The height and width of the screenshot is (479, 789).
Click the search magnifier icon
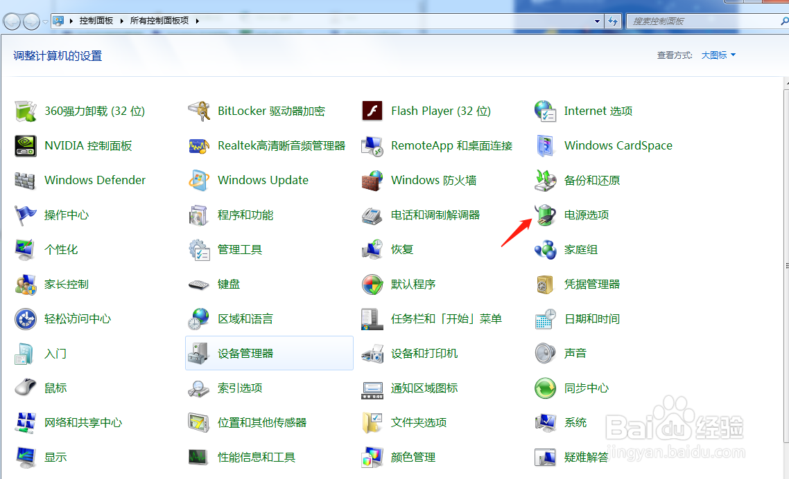pyautogui.click(x=784, y=21)
